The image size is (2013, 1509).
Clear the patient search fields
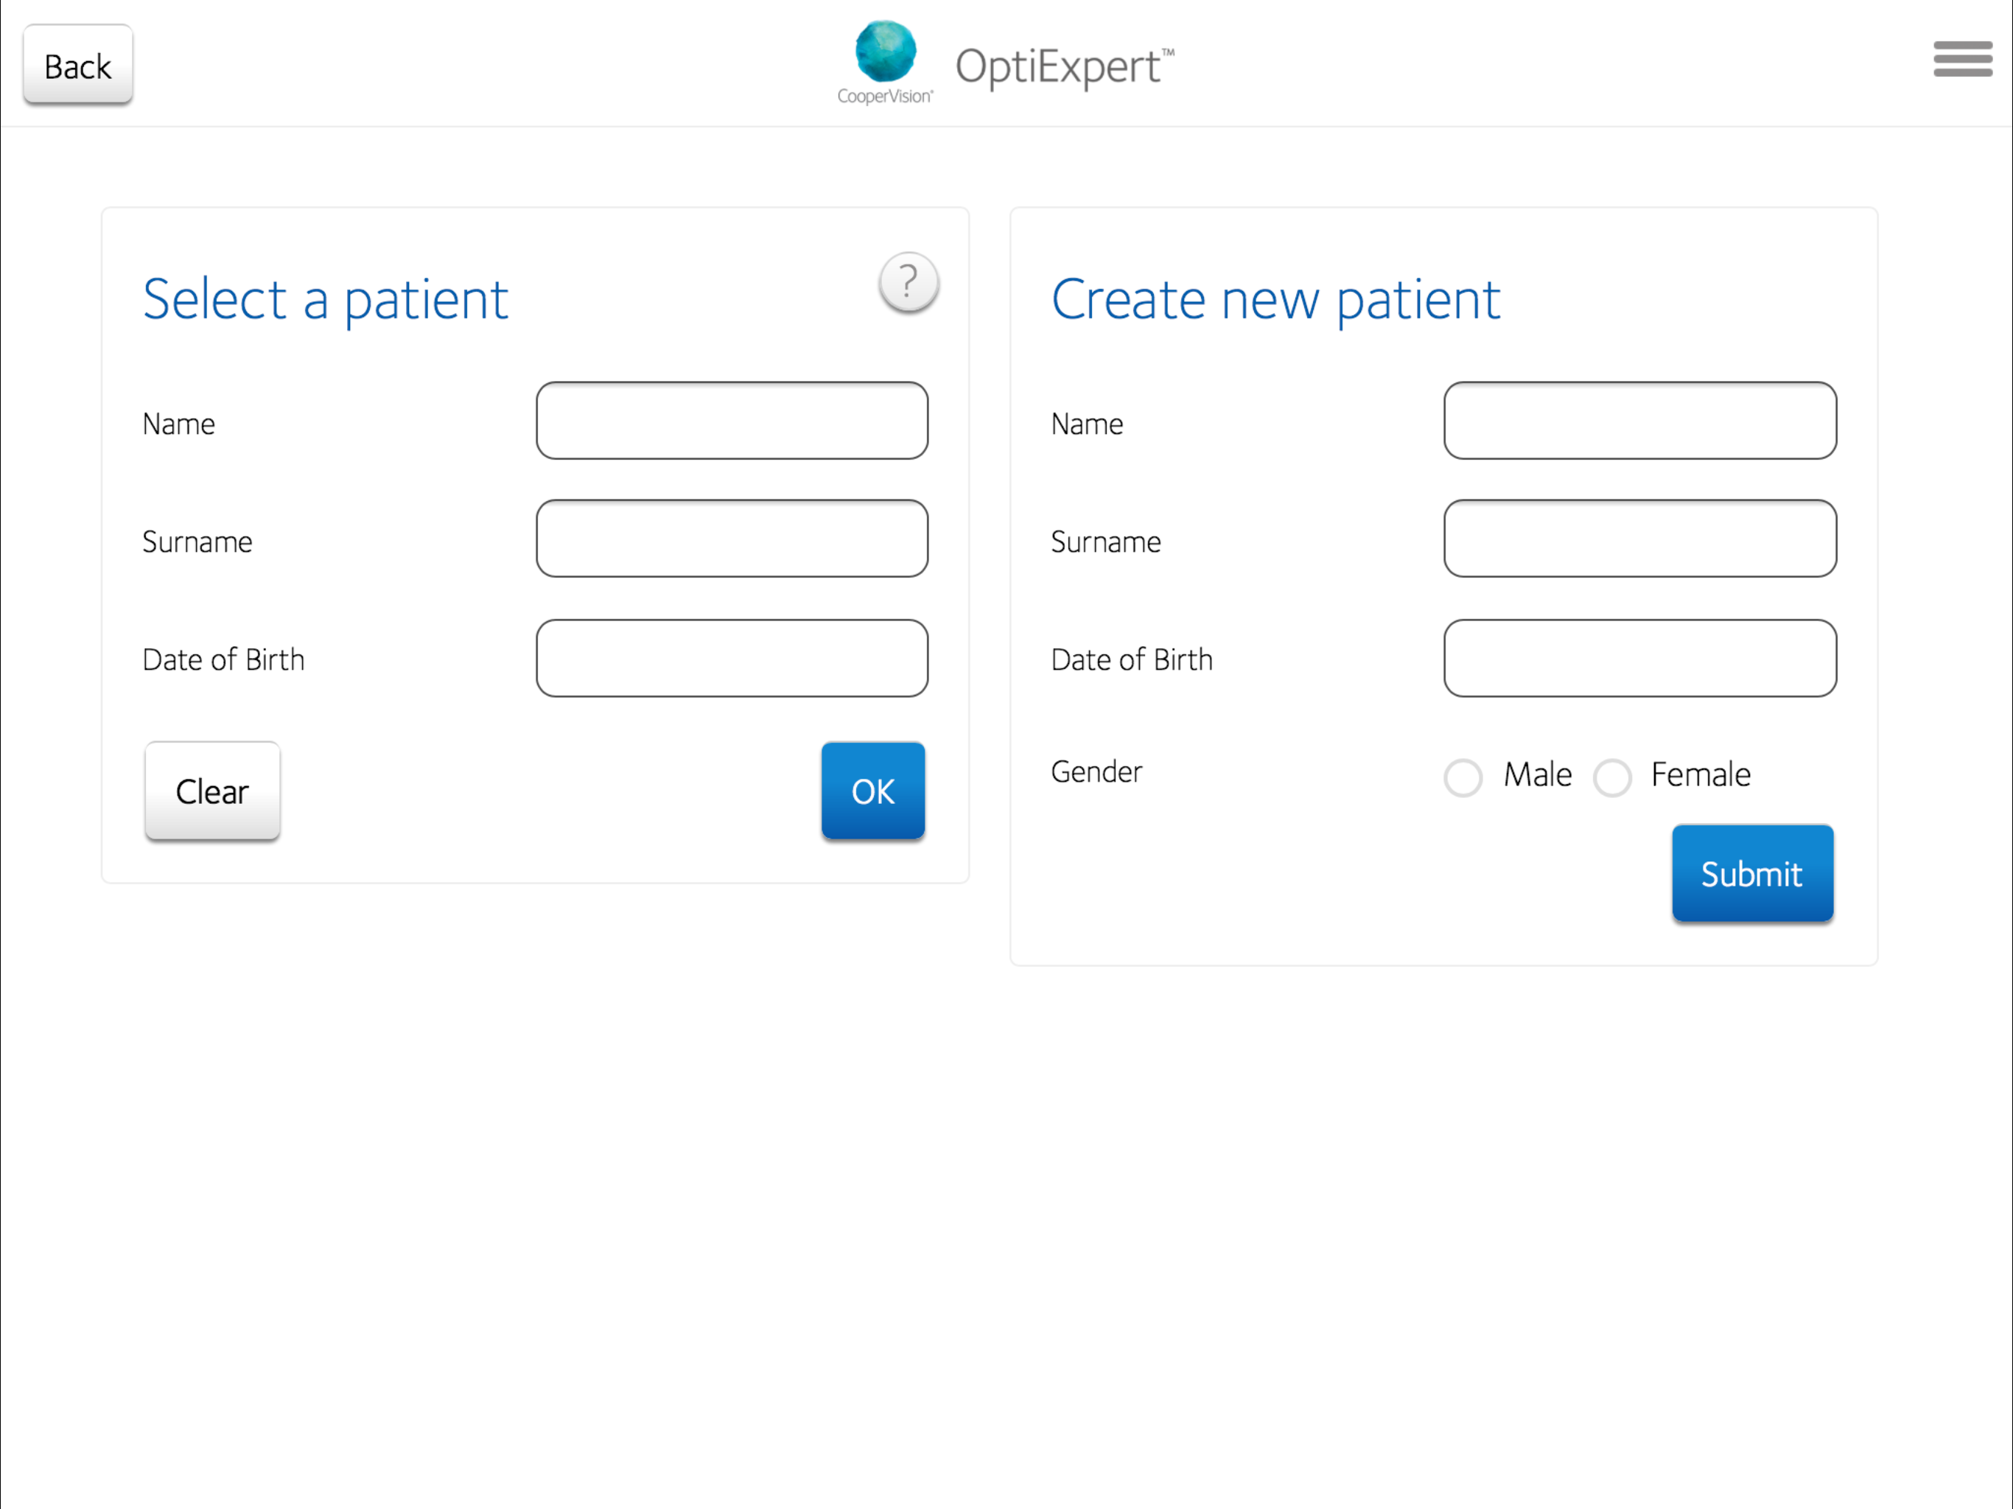click(212, 790)
